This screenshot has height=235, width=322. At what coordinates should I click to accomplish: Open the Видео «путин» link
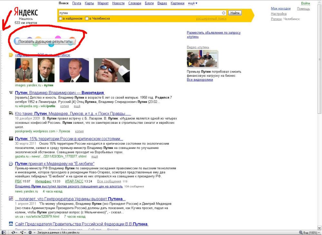pos(198,47)
